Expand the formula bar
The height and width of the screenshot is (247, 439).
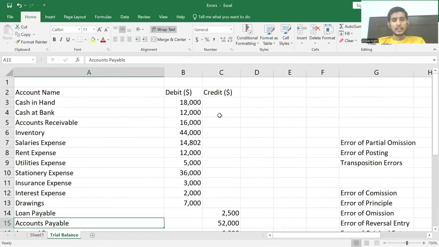(x=434, y=60)
